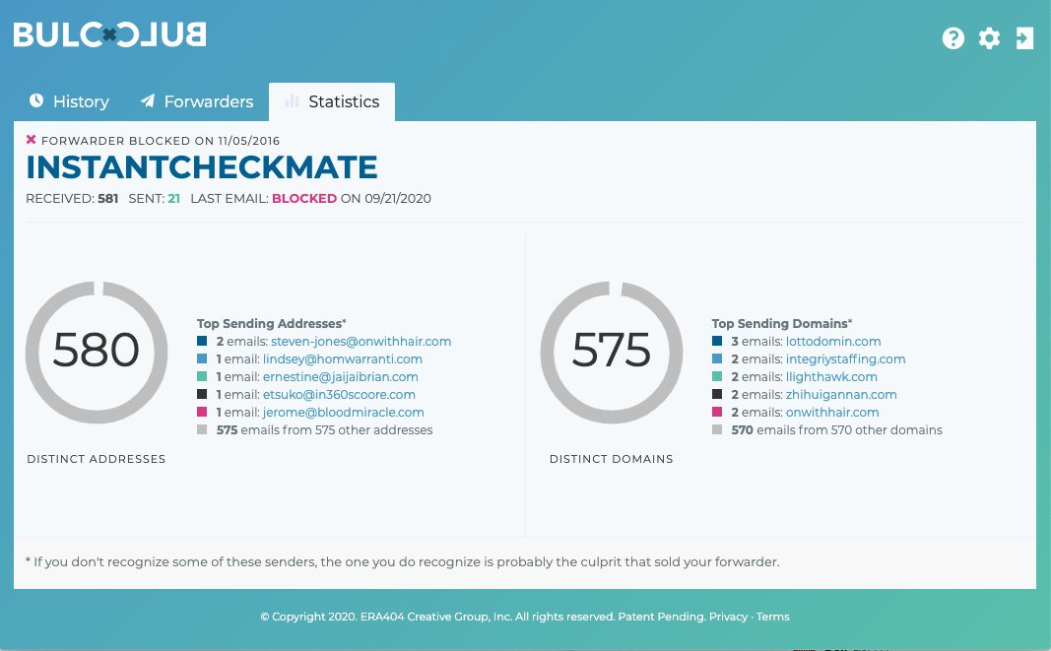Open the Privacy link in footer
This screenshot has width=1051, height=651.
point(728,617)
